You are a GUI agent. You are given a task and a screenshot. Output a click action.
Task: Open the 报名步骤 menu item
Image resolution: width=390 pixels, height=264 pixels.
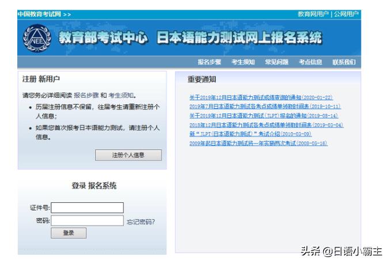(210, 62)
